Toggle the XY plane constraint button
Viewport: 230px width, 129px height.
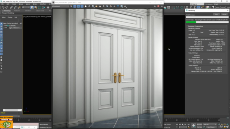point(198,7)
